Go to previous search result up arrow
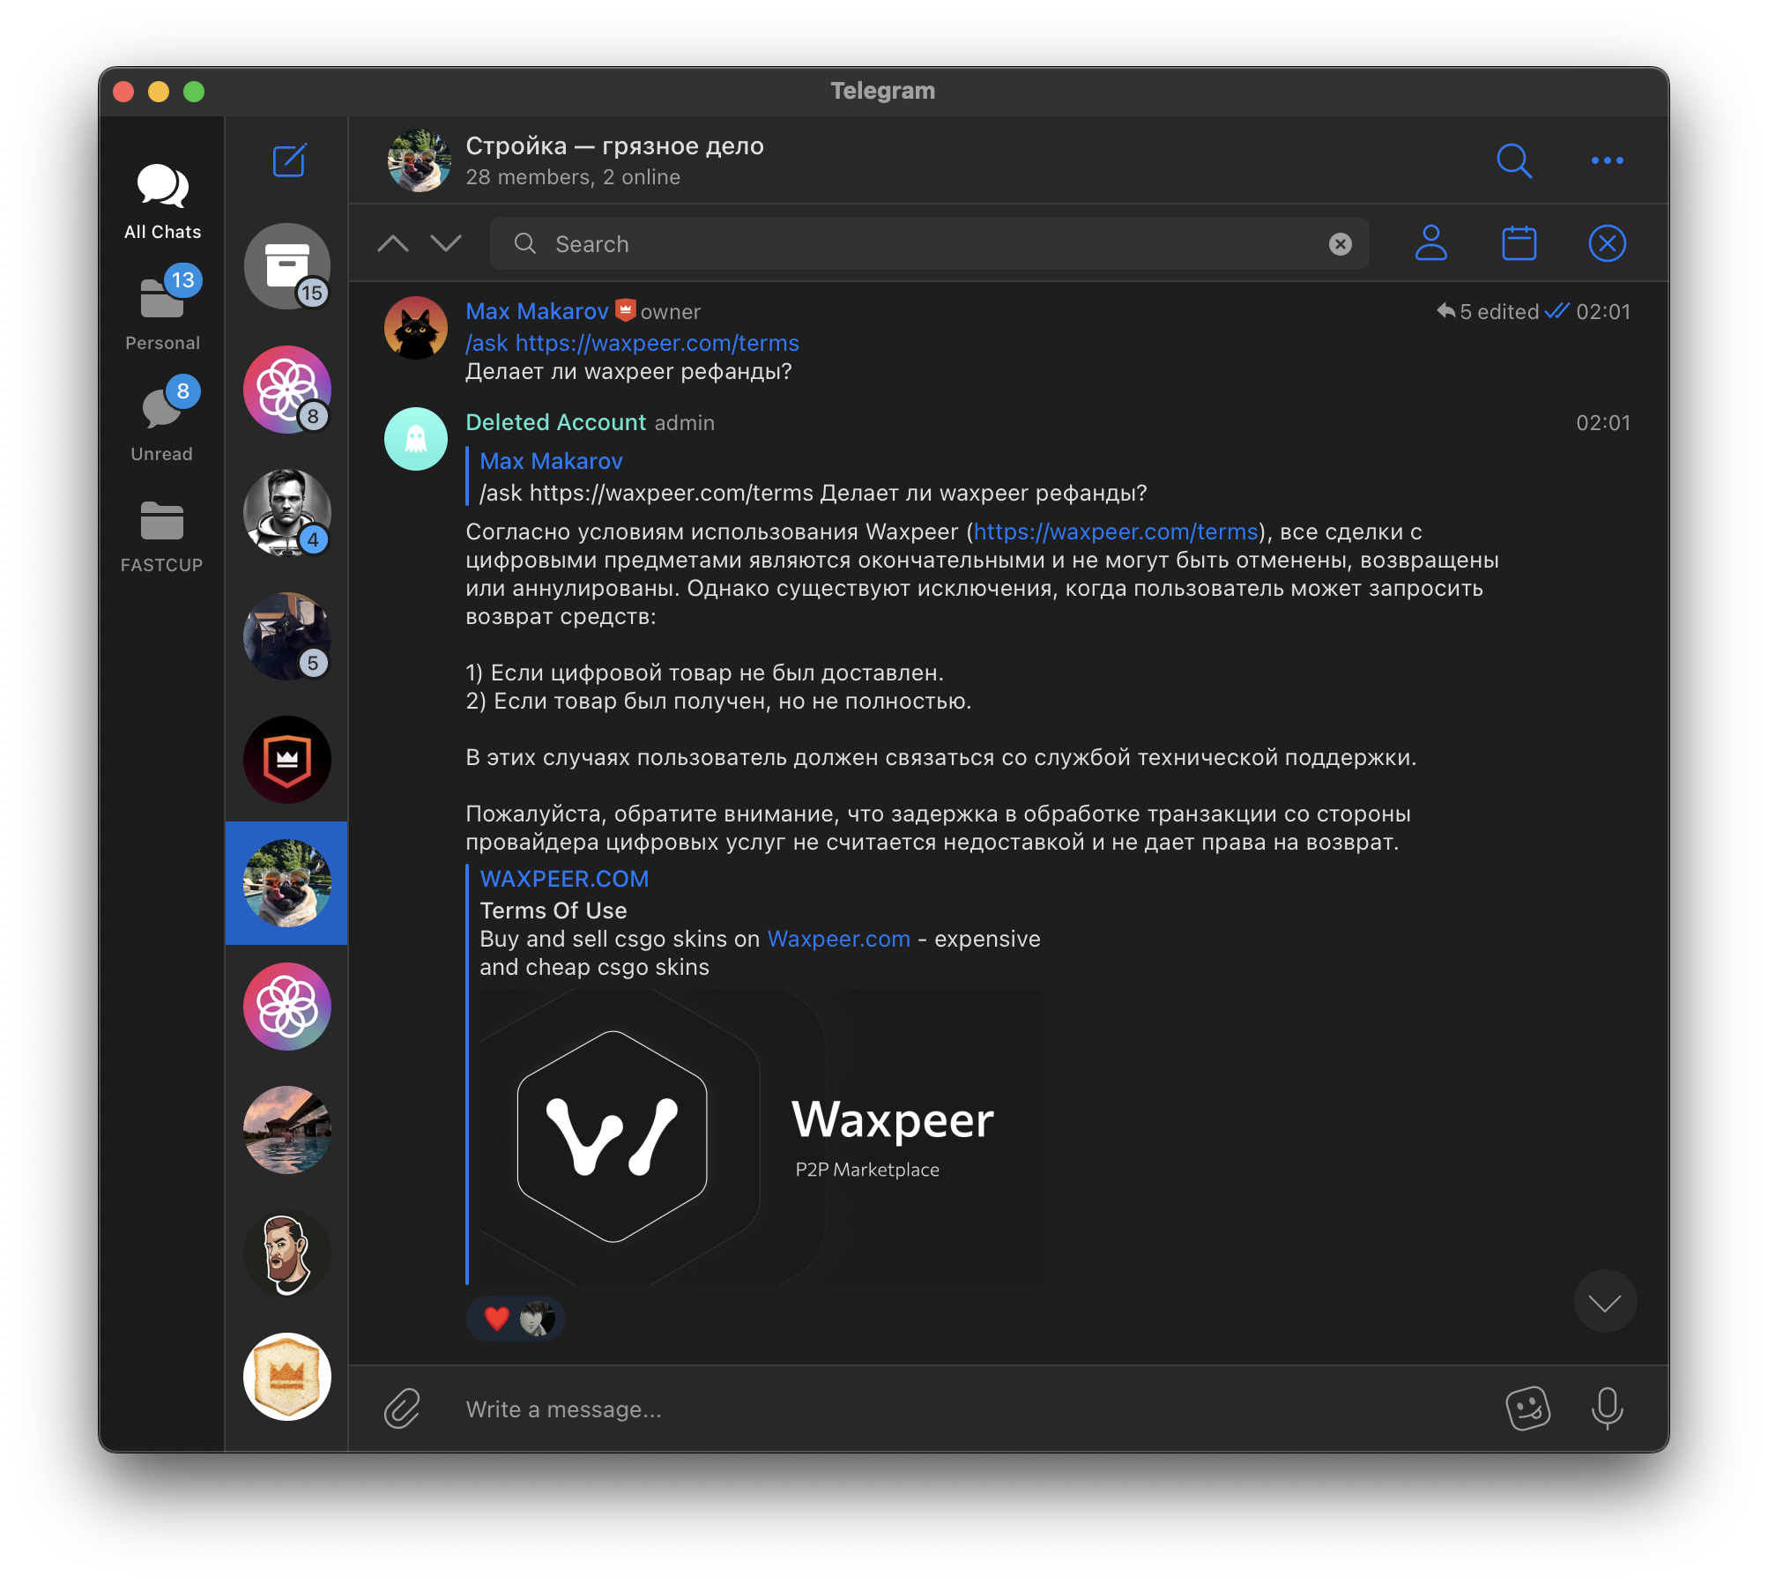This screenshot has width=1768, height=1583. tap(393, 243)
